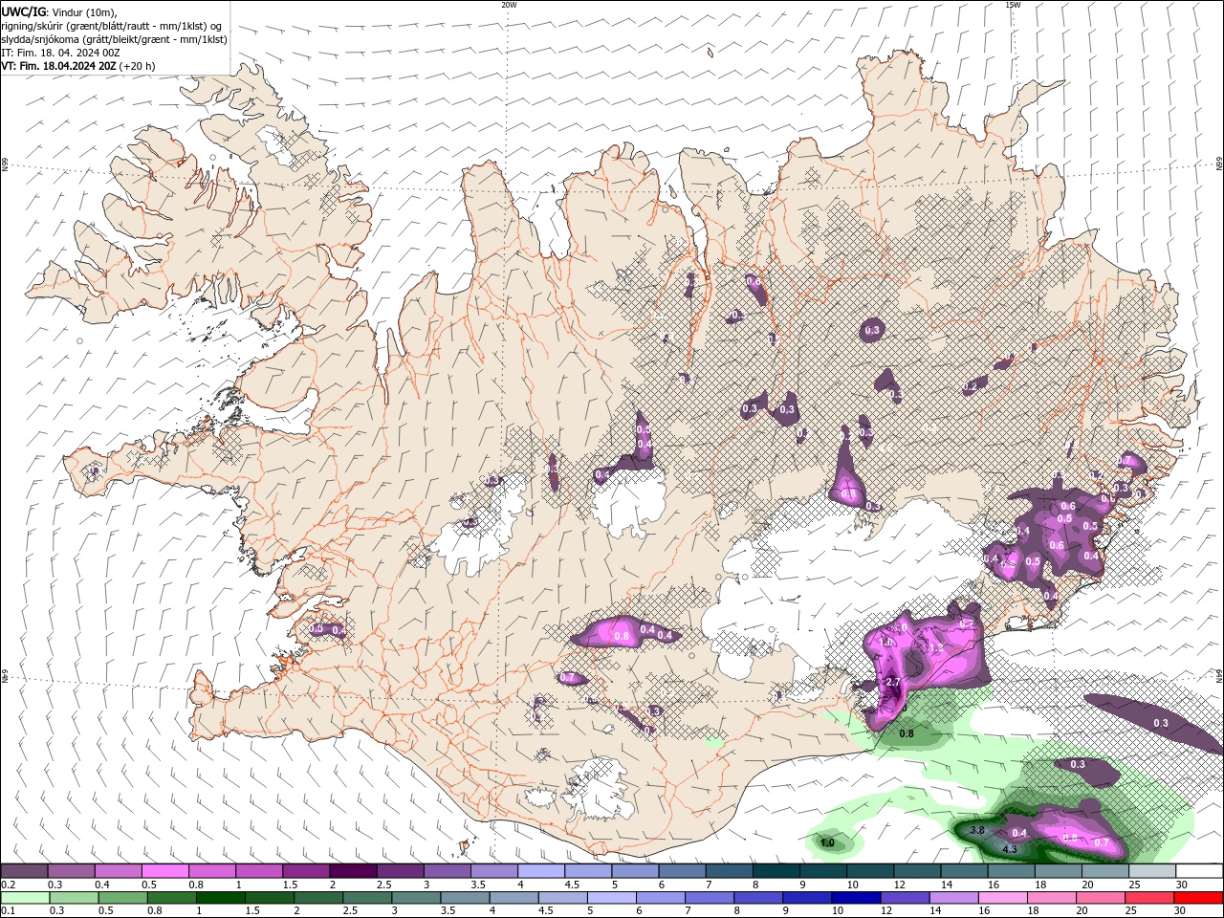Click the '15W' longitude label at the top
Image resolution: width=1224 pixels, height=918 pixels.
[1013, 5]
